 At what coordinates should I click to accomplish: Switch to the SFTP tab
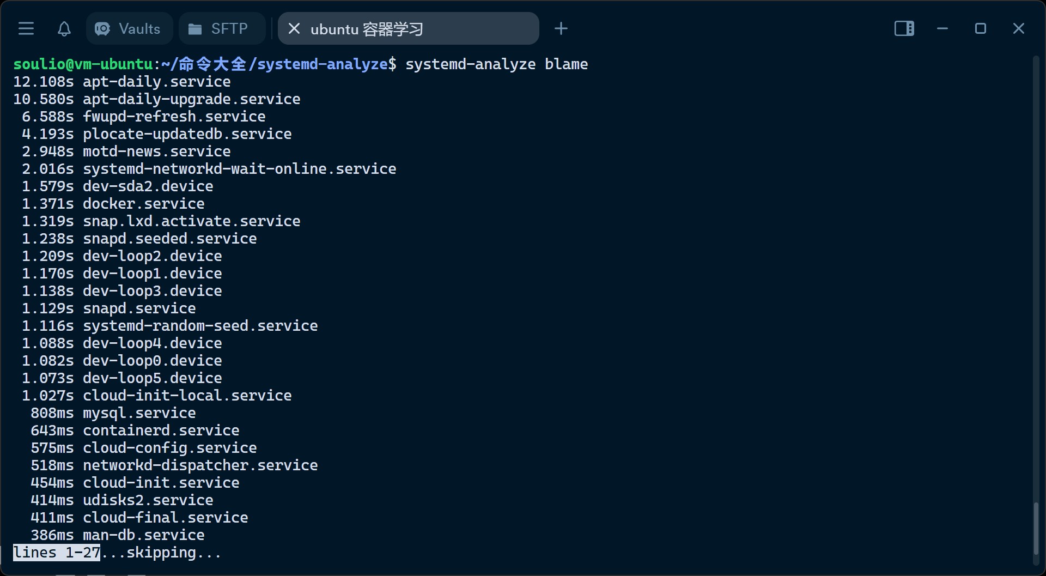pos(222,28)
